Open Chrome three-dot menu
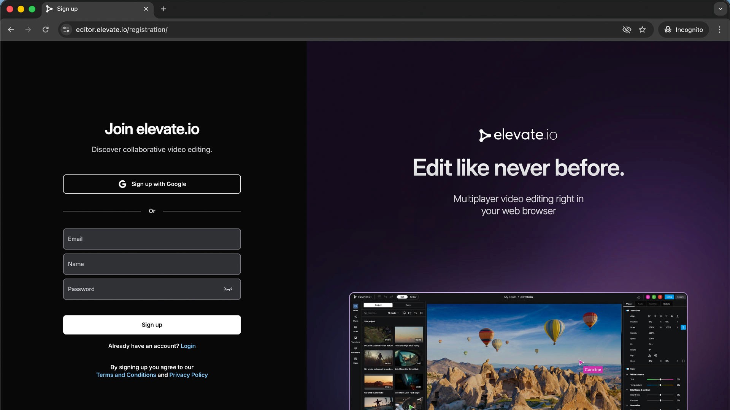The image size is (730, 410). 719,30
